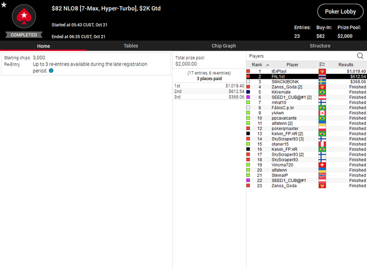Click mhat10's Finland flag icon
The height and width of the screenshot is (269, 367).
pyautogui.click(x=322, y=103)
